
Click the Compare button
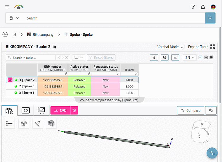point(191,110)
